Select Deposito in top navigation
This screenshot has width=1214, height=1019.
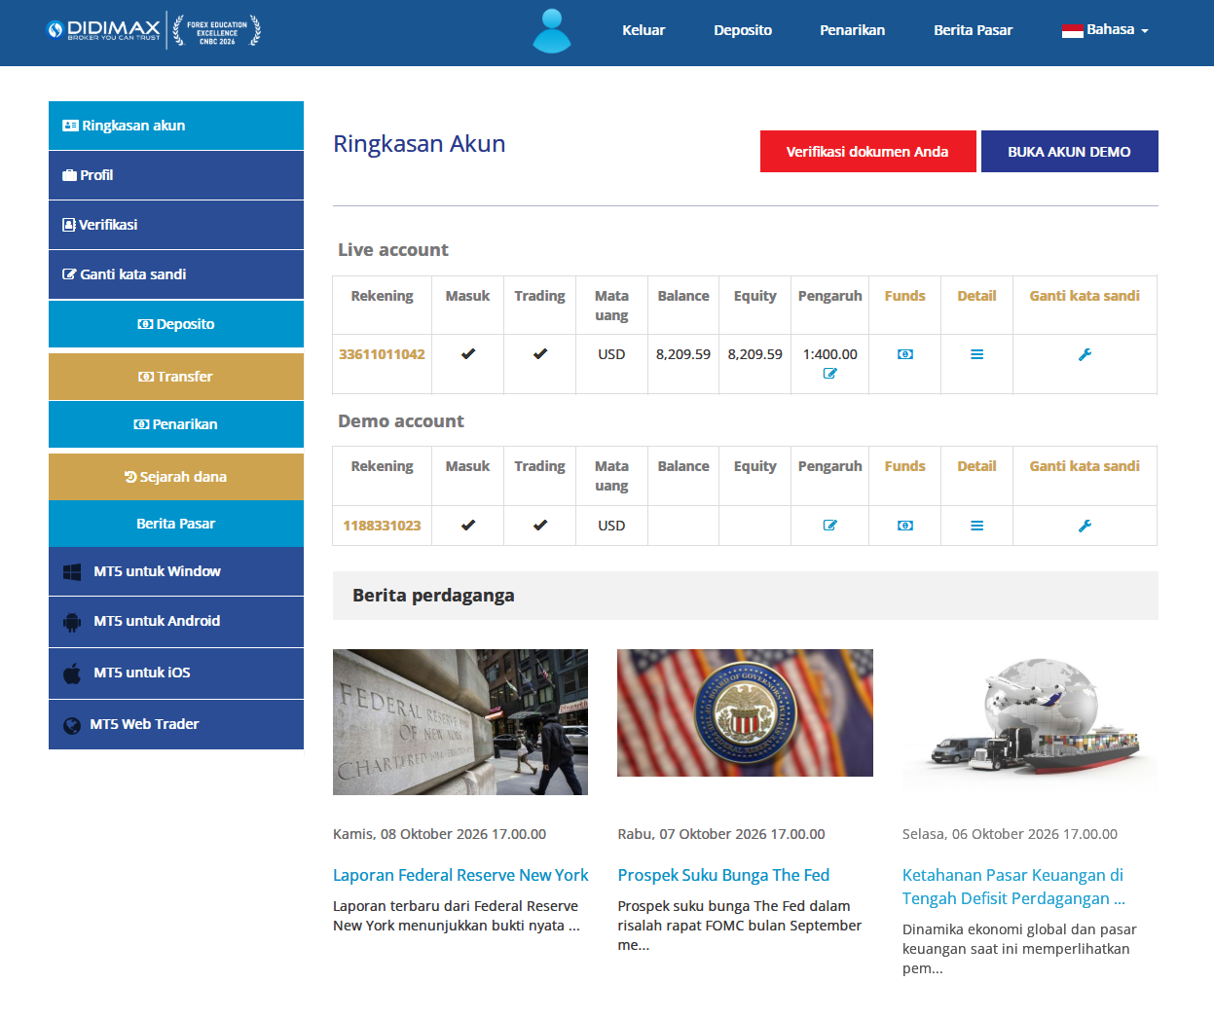tap(743, 30)
